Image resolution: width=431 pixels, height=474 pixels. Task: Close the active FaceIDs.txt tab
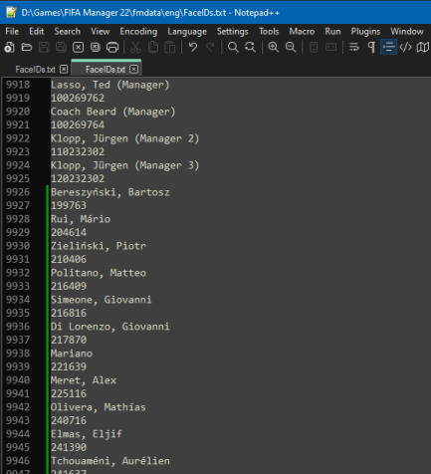click(x=133, y=69)
